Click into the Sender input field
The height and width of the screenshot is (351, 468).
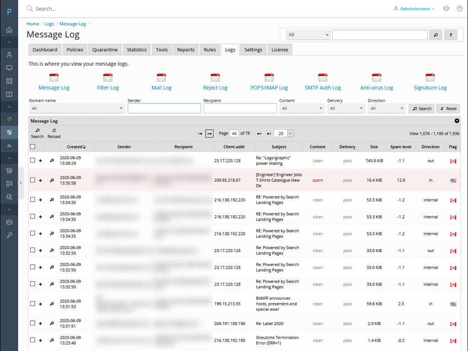tap(164, 108)
